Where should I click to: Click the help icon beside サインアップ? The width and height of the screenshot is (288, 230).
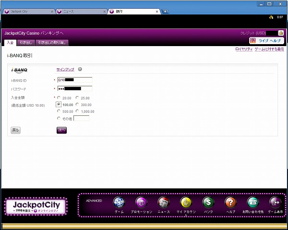coord(80,69)
